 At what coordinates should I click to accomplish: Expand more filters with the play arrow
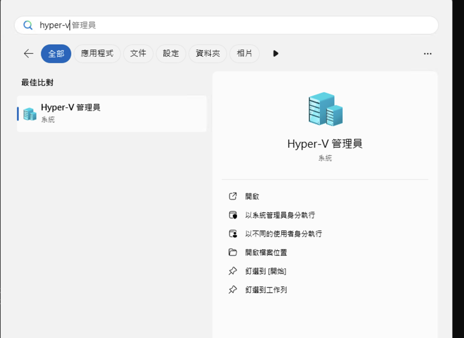(x=275, y=53)
